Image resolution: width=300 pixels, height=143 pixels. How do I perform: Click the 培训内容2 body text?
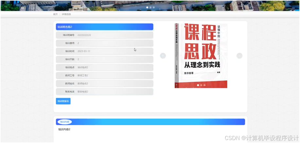tap(64, 129)
